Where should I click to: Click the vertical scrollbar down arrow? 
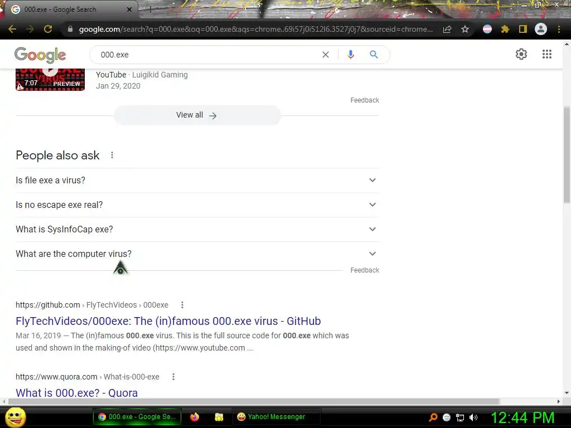(567, 393)
